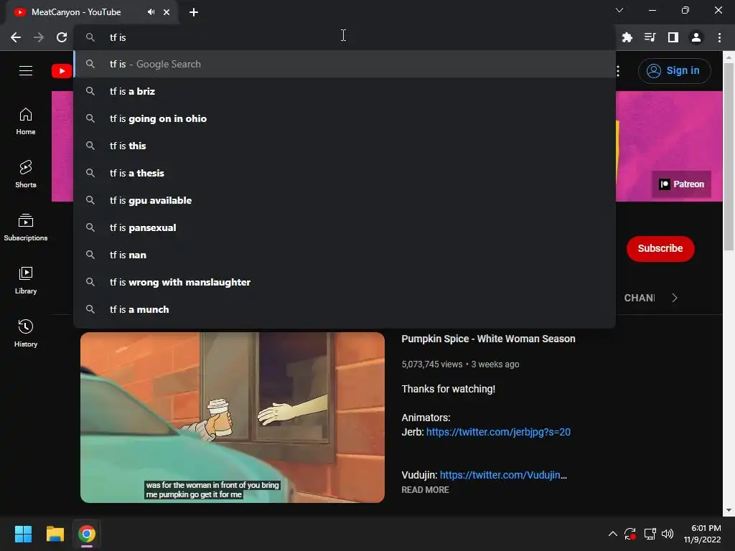Click the scrollbar down arrow

(x=729, y=510)
